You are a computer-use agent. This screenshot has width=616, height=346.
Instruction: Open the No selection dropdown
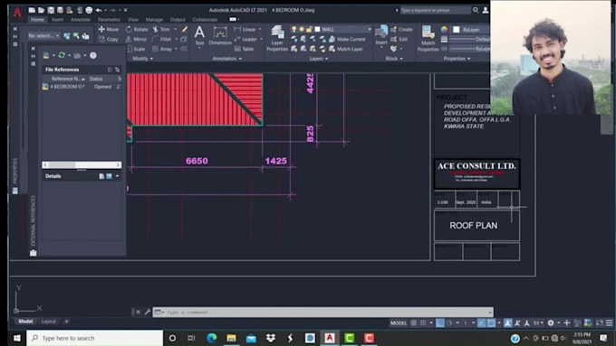[43, 35]
